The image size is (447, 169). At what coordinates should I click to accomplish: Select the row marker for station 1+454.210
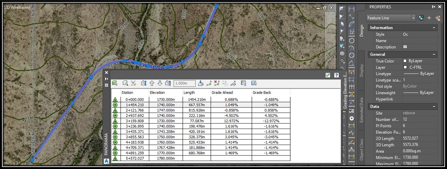pos(115,105)
